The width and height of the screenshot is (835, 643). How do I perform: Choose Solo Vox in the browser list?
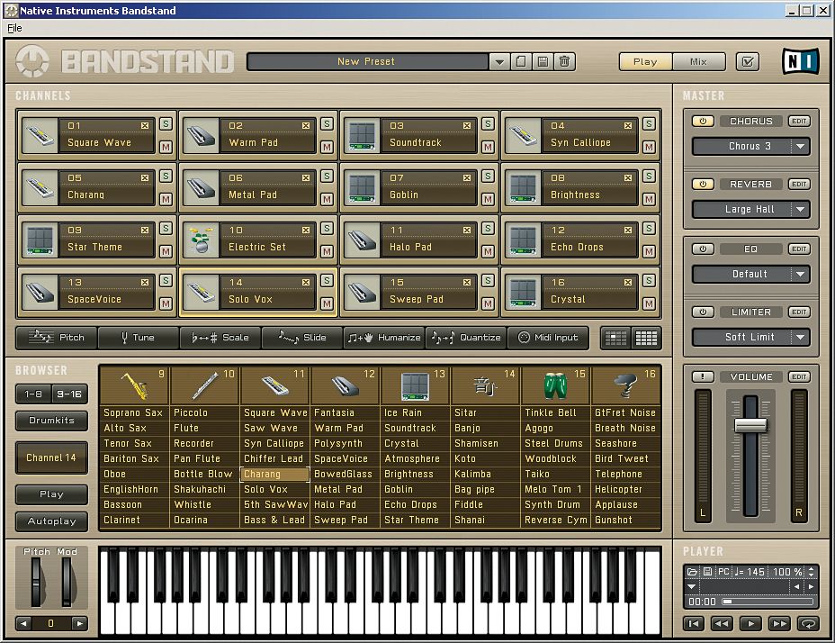click(275, 489)
